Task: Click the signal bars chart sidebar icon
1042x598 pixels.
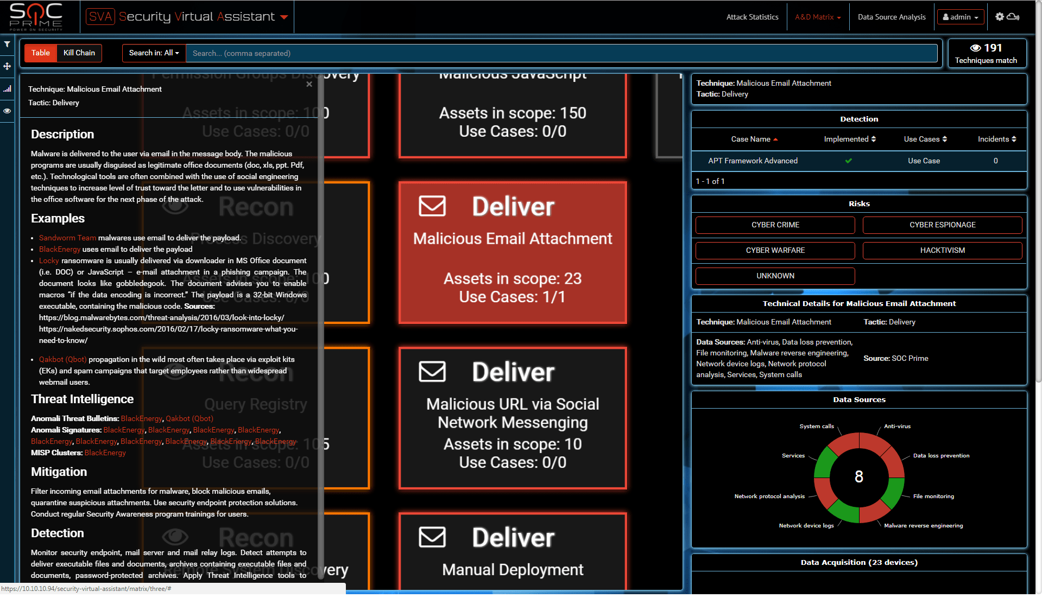Action: pyautogui.click(x=7, y=88)
